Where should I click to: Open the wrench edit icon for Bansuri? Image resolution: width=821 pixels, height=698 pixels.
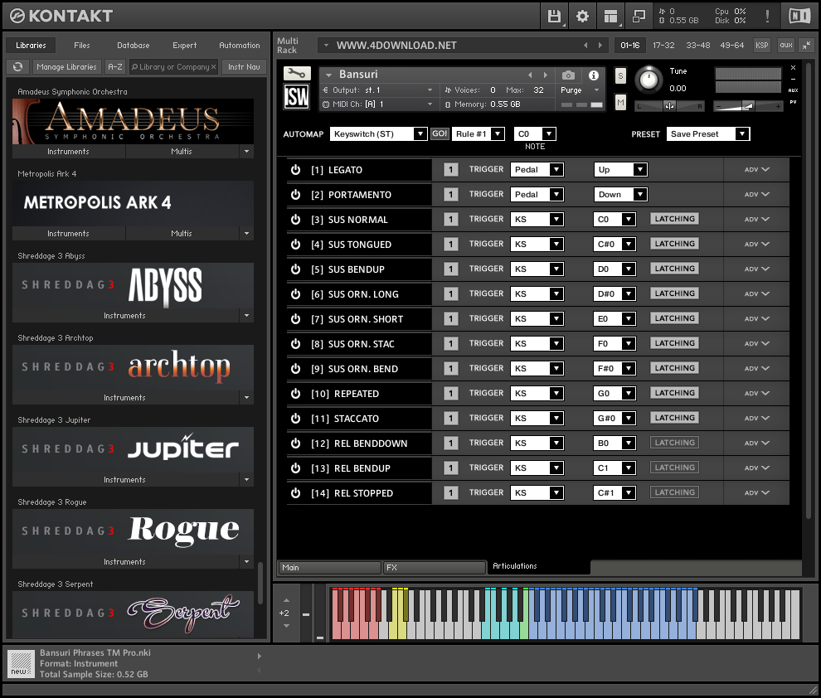[297, 74]
